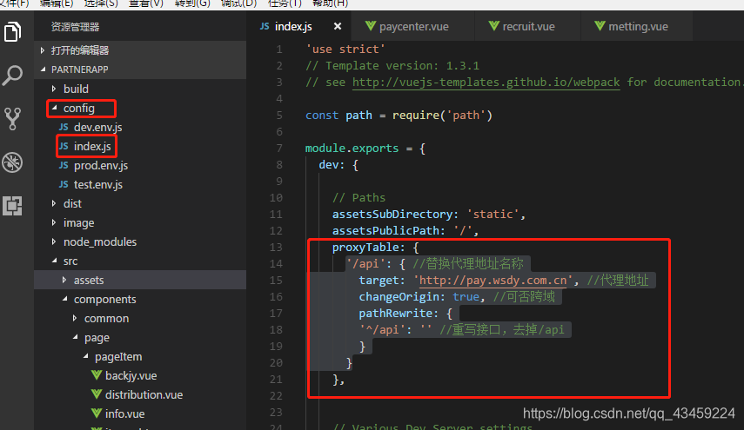Expand the 打开的编辑器 section

coord(140,50)
